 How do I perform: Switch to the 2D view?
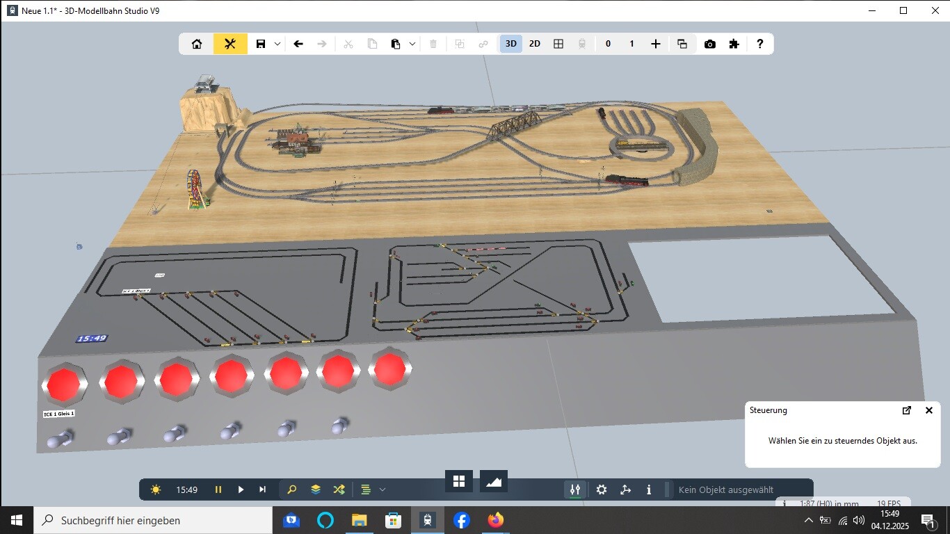tap(534, 44)
